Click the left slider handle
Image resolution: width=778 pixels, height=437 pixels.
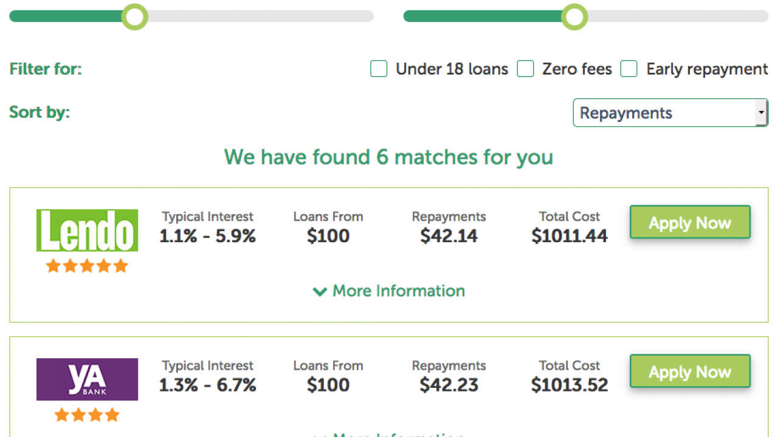click(x=134, y=16)
